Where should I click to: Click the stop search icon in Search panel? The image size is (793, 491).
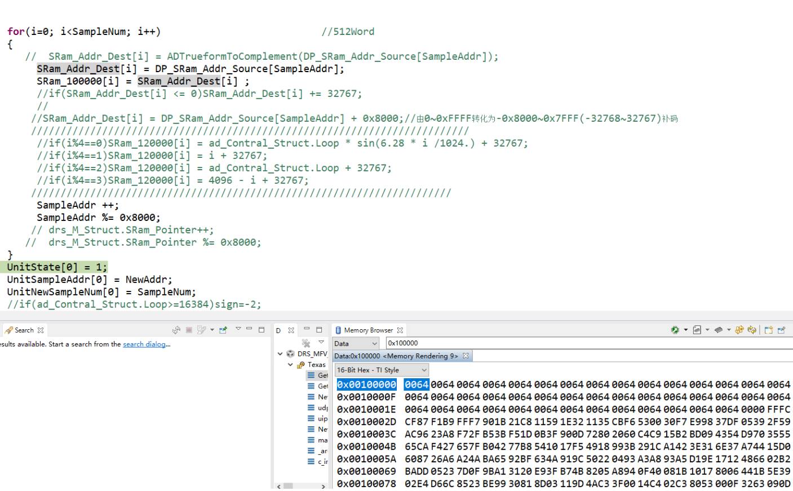pos(189,330)
